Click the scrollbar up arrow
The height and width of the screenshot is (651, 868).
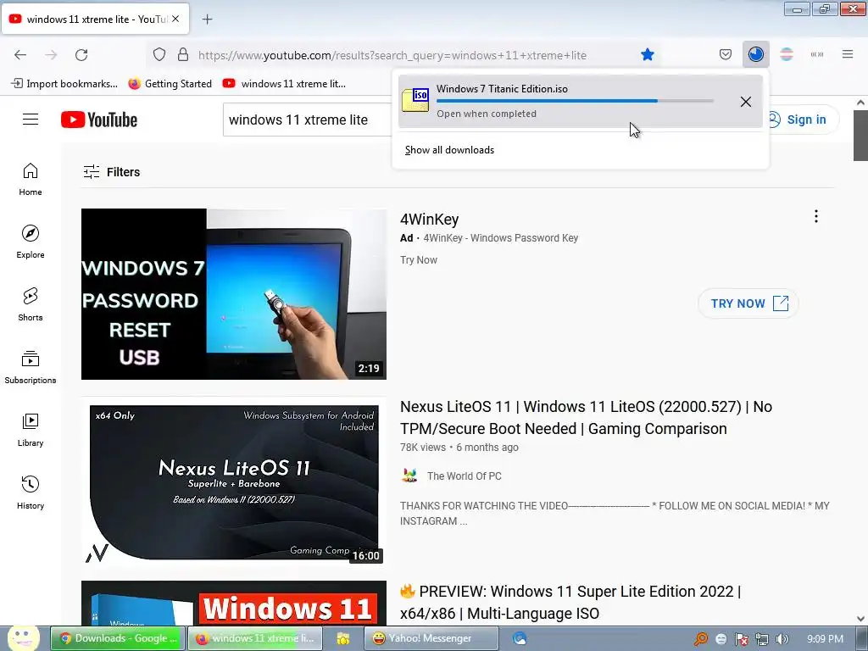click(860, 103)
